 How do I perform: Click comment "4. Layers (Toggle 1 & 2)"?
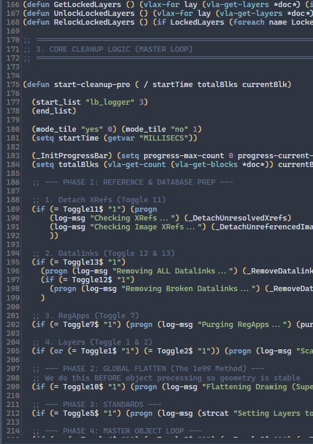point(99,342)
